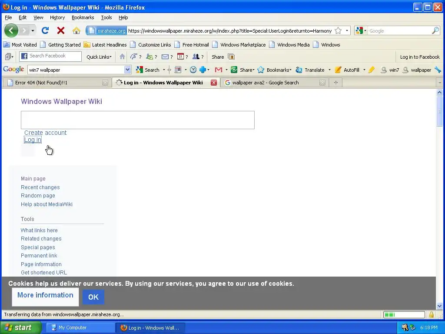The height and width of the screenshot is (334, 445).
Task: Open the AutoFill options dropdown arrow
Action: (x=364, y=70)
